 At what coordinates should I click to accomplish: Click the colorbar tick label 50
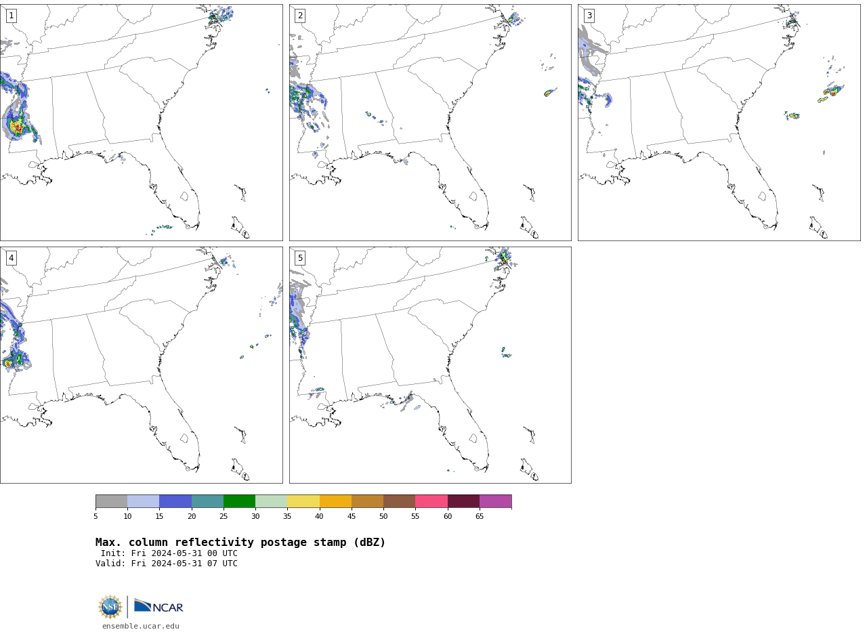[x=383, y=517]
